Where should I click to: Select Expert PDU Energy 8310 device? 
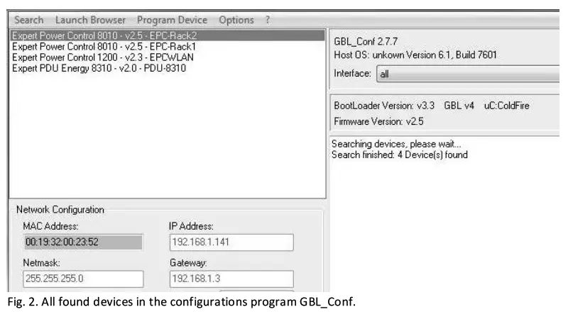tap(99, 68)
